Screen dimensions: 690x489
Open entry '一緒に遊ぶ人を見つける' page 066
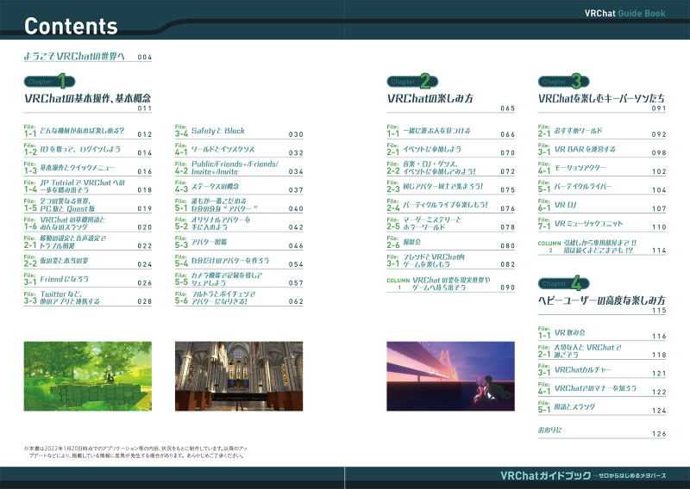[x=450, y=131]
